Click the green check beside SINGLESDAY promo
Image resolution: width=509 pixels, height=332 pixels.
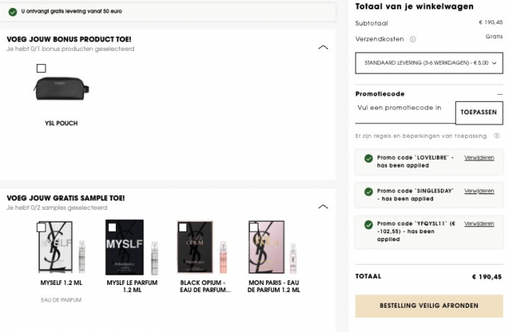tap(369, 191)
